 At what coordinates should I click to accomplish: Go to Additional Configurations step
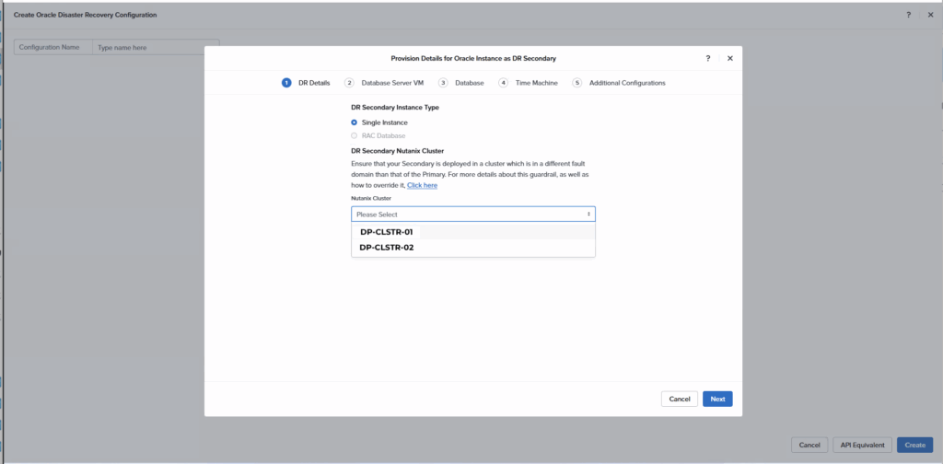click(619, 83)
